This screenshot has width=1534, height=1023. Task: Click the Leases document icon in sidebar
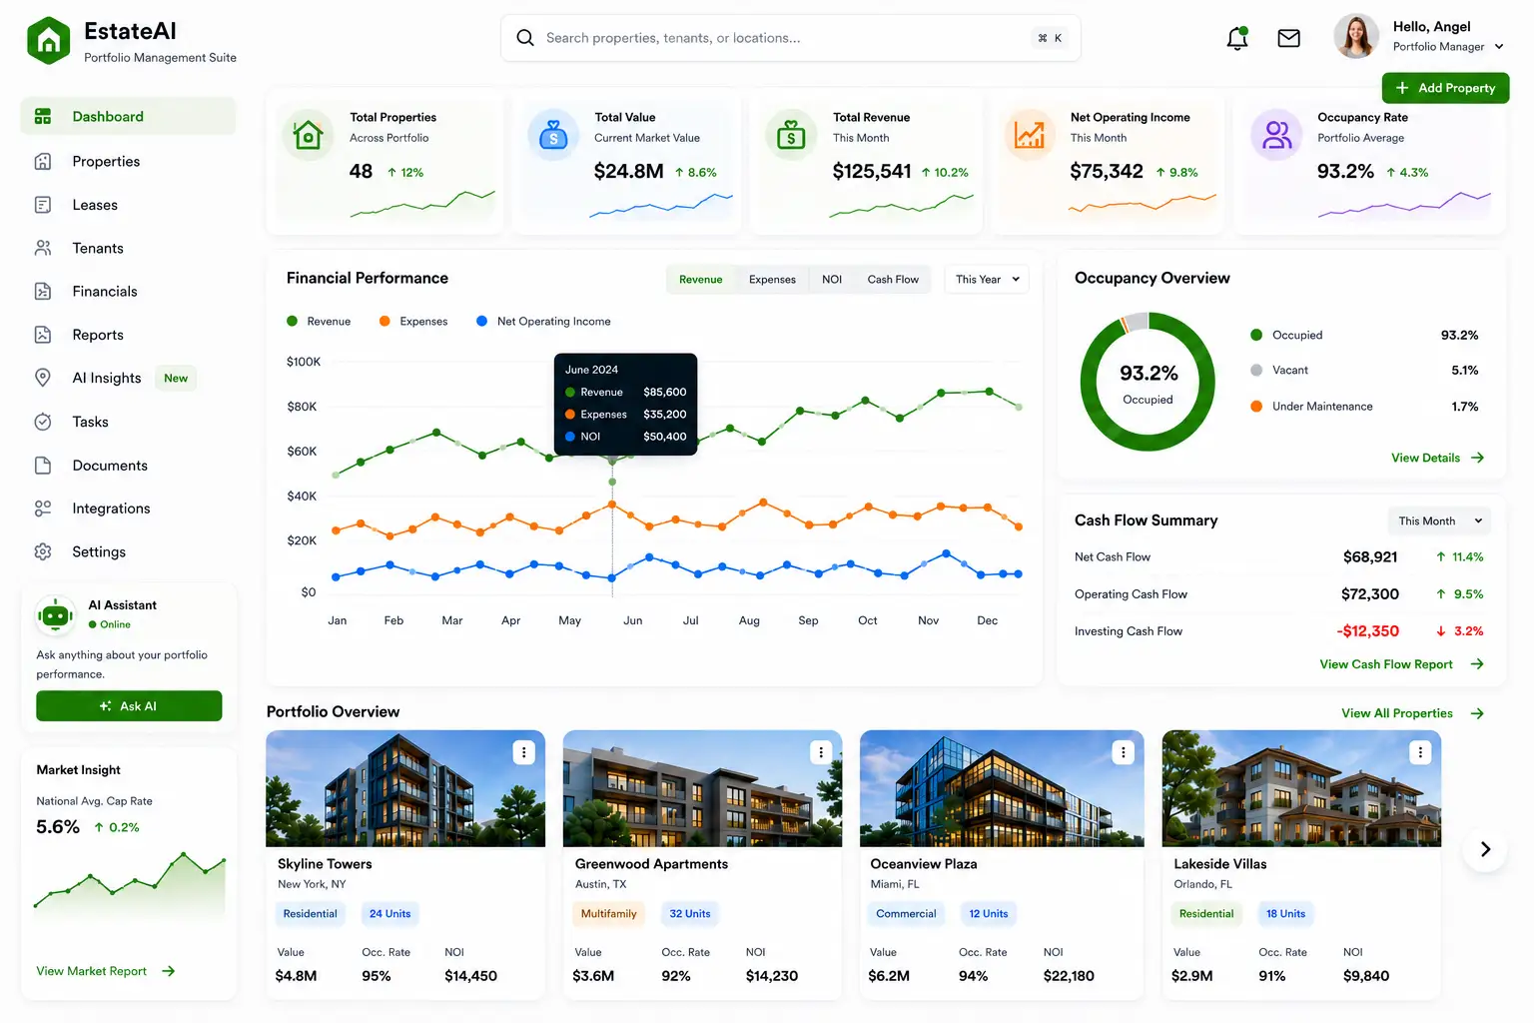tap(43, 205)
